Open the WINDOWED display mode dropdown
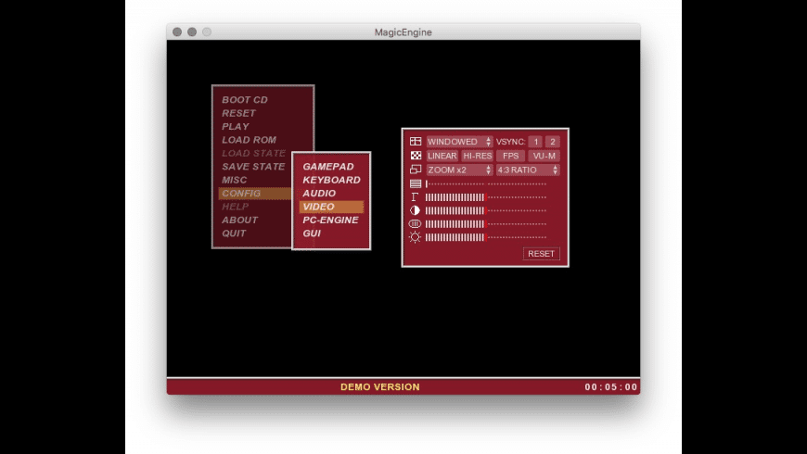The width and height of the screenshot is (807, 454). 459,142
